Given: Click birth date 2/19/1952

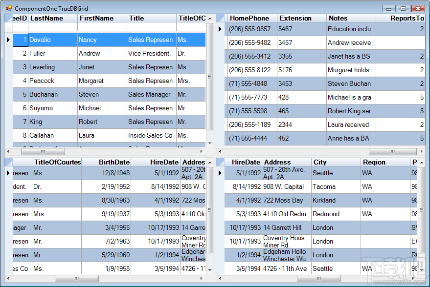Looking at the screenshot, I should 106,187.
